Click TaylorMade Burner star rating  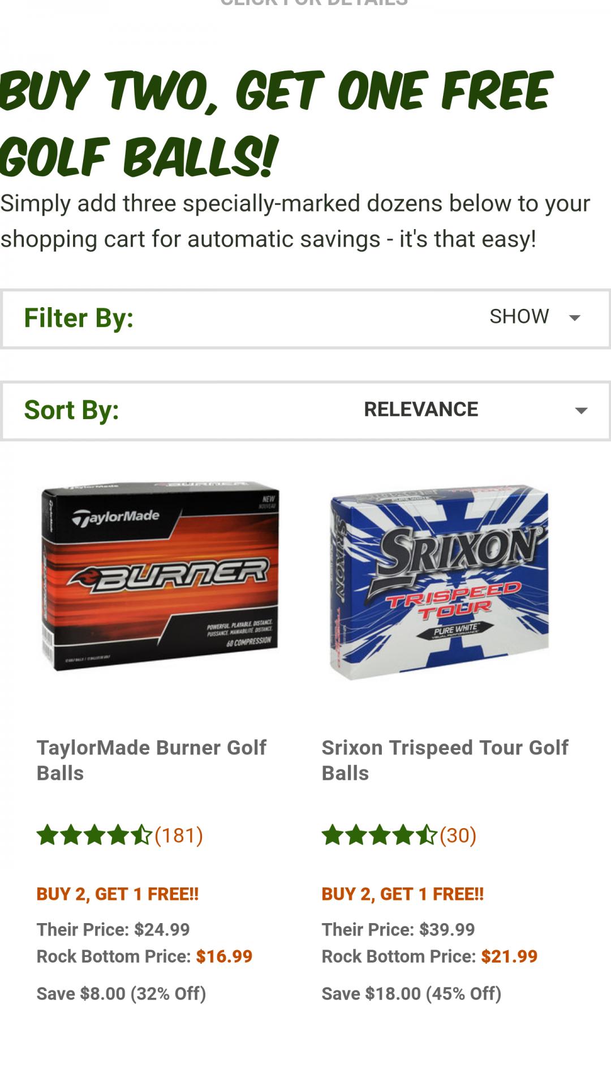coord(94,835)
